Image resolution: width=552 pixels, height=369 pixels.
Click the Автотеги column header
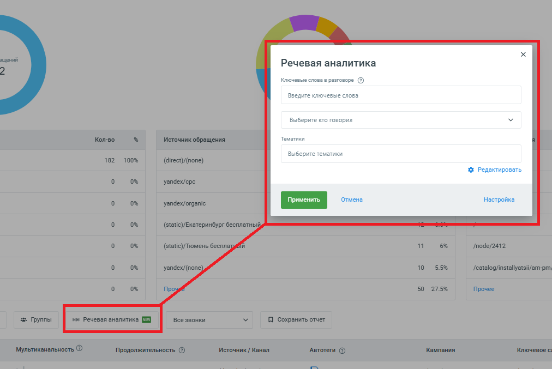tap(322, 350)
